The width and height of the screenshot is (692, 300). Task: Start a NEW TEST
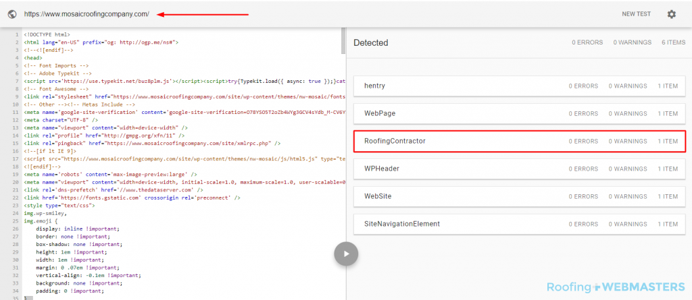click(636, 14)
